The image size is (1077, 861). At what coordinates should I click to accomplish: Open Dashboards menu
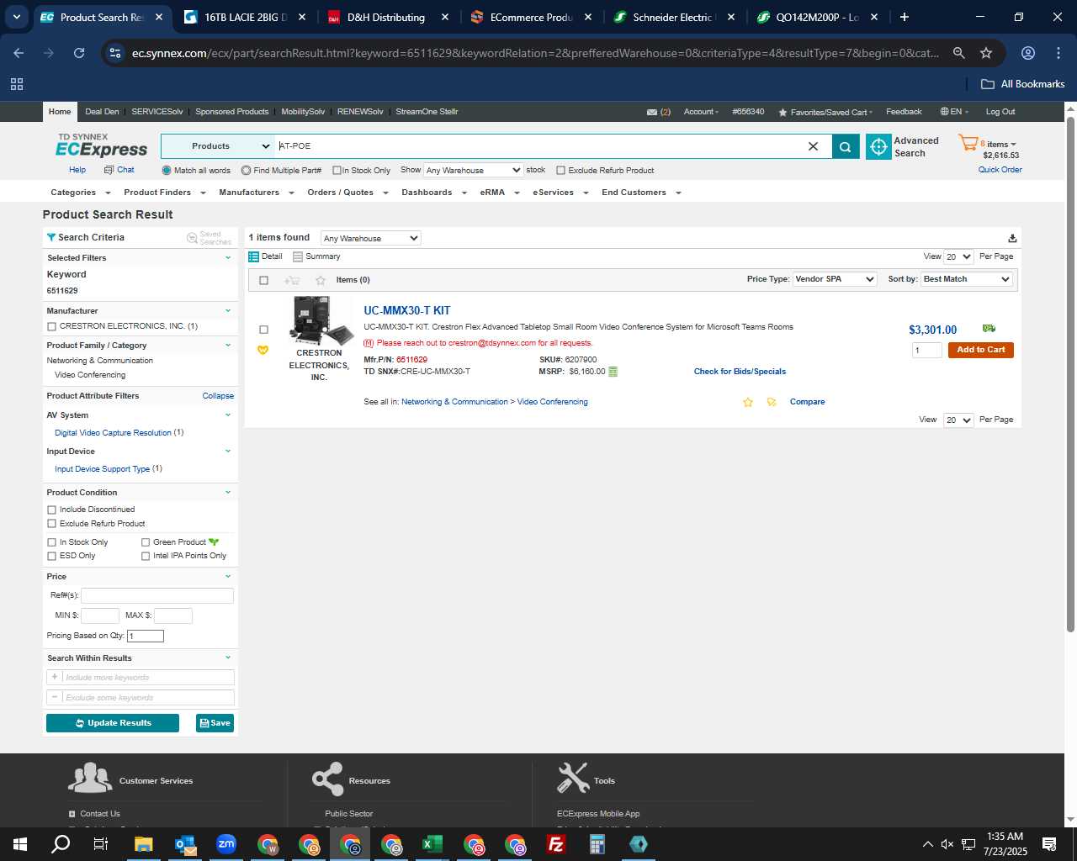pyautogui.click(x=434, y=193)
